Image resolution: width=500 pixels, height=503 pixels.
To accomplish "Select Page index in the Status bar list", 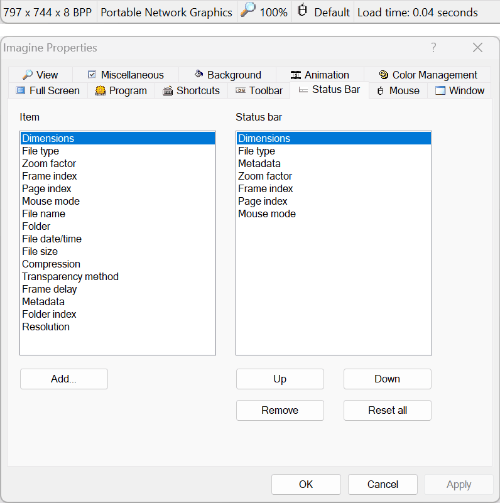I will (x=334, y=201).
